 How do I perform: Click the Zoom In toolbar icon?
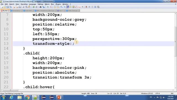point(48,7)
